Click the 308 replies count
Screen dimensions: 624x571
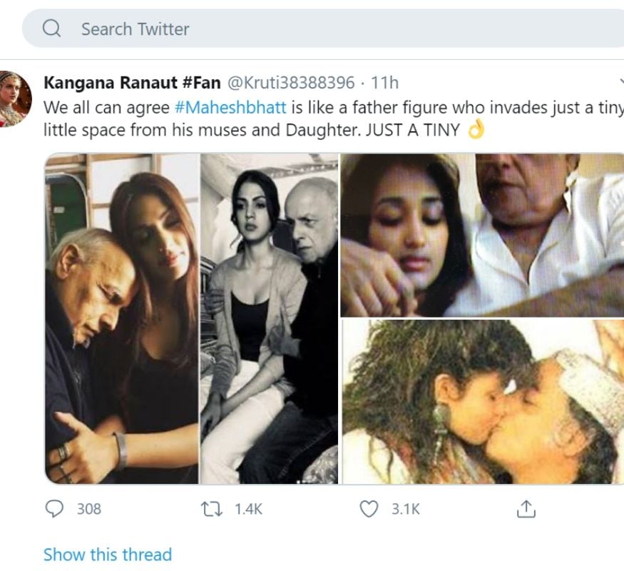[88, 509]
